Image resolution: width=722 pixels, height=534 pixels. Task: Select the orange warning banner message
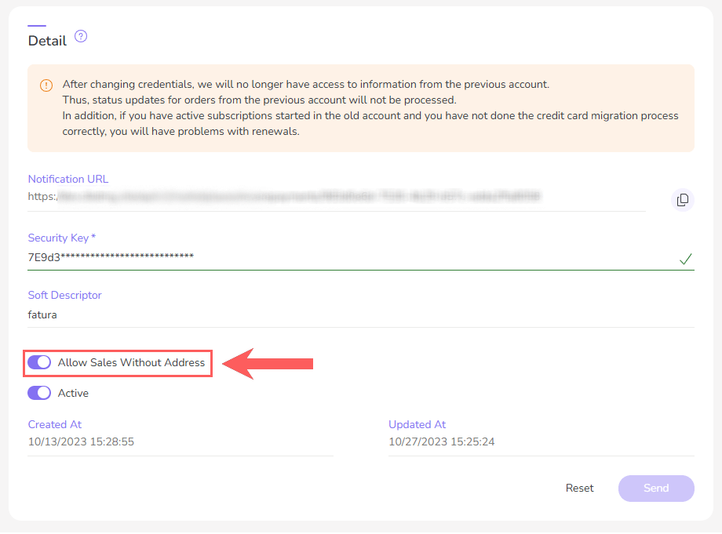pyautogui.click(x=361, y=107)
